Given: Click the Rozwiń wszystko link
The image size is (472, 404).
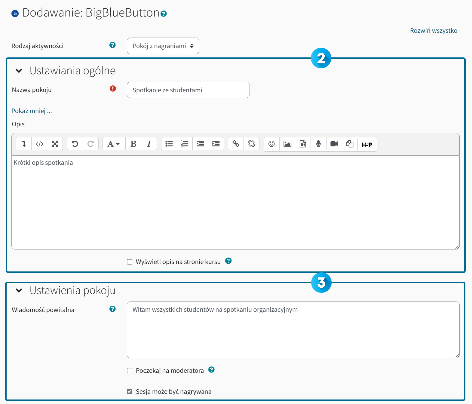Looking at the screenshot, I should (x=434, y=31).
